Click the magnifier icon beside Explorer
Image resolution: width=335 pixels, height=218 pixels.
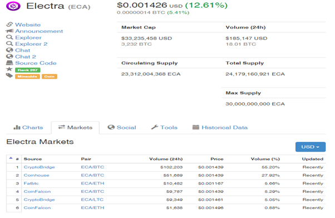coord(9,37)
